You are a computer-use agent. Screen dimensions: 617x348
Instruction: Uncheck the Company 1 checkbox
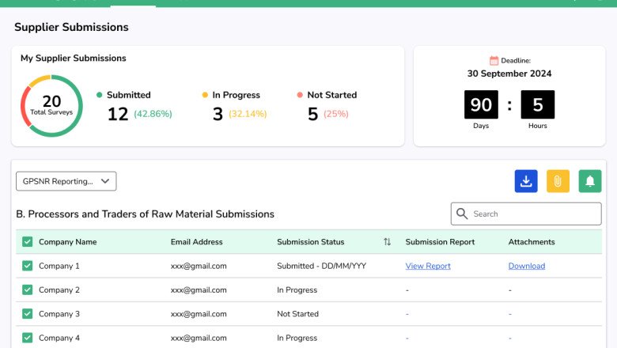tap(27, 266)
